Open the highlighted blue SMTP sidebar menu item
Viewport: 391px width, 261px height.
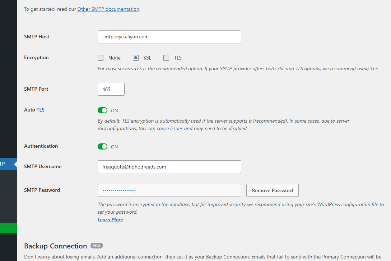click(x=8, y=164)
